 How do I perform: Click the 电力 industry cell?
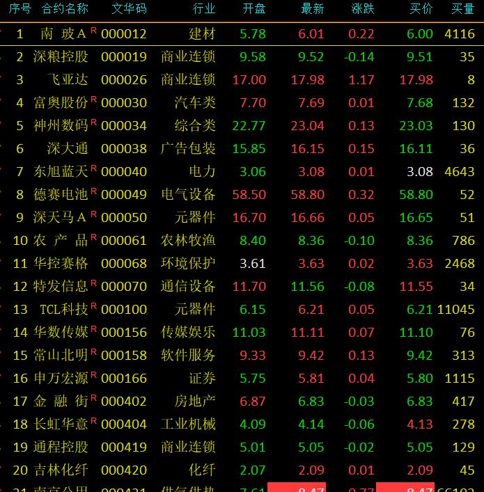click(202, 171)
